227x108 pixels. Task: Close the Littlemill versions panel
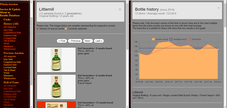point(120,10)
